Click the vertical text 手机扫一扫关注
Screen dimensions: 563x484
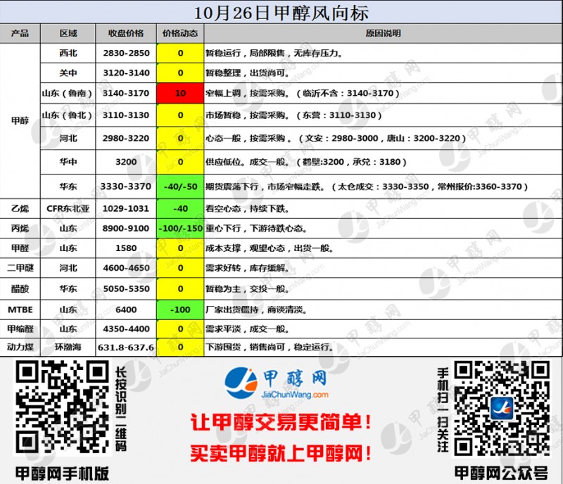(x=443, y=409)
